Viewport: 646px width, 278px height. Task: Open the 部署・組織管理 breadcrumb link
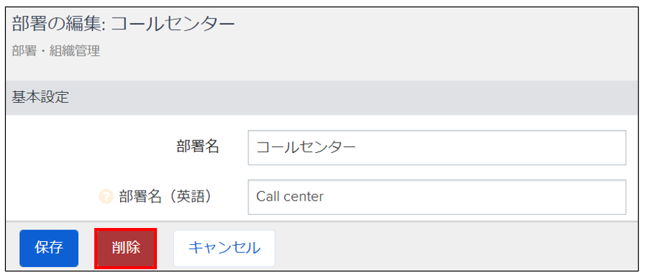56,51
